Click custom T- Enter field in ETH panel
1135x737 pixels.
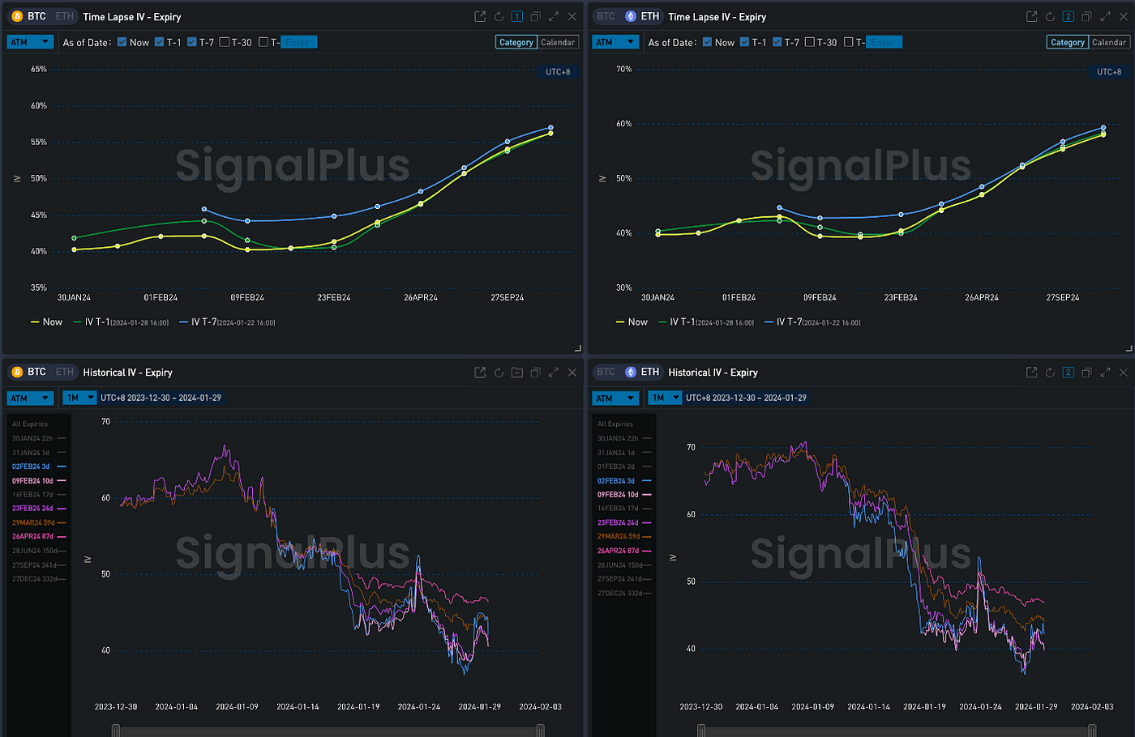(883, 42)
